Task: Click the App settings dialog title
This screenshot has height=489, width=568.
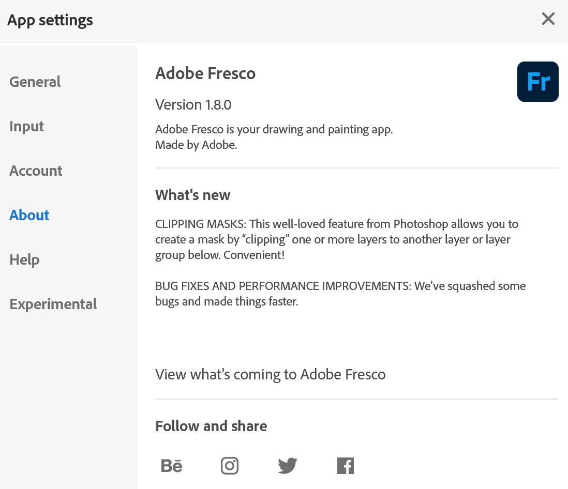Action: (50, 21)
